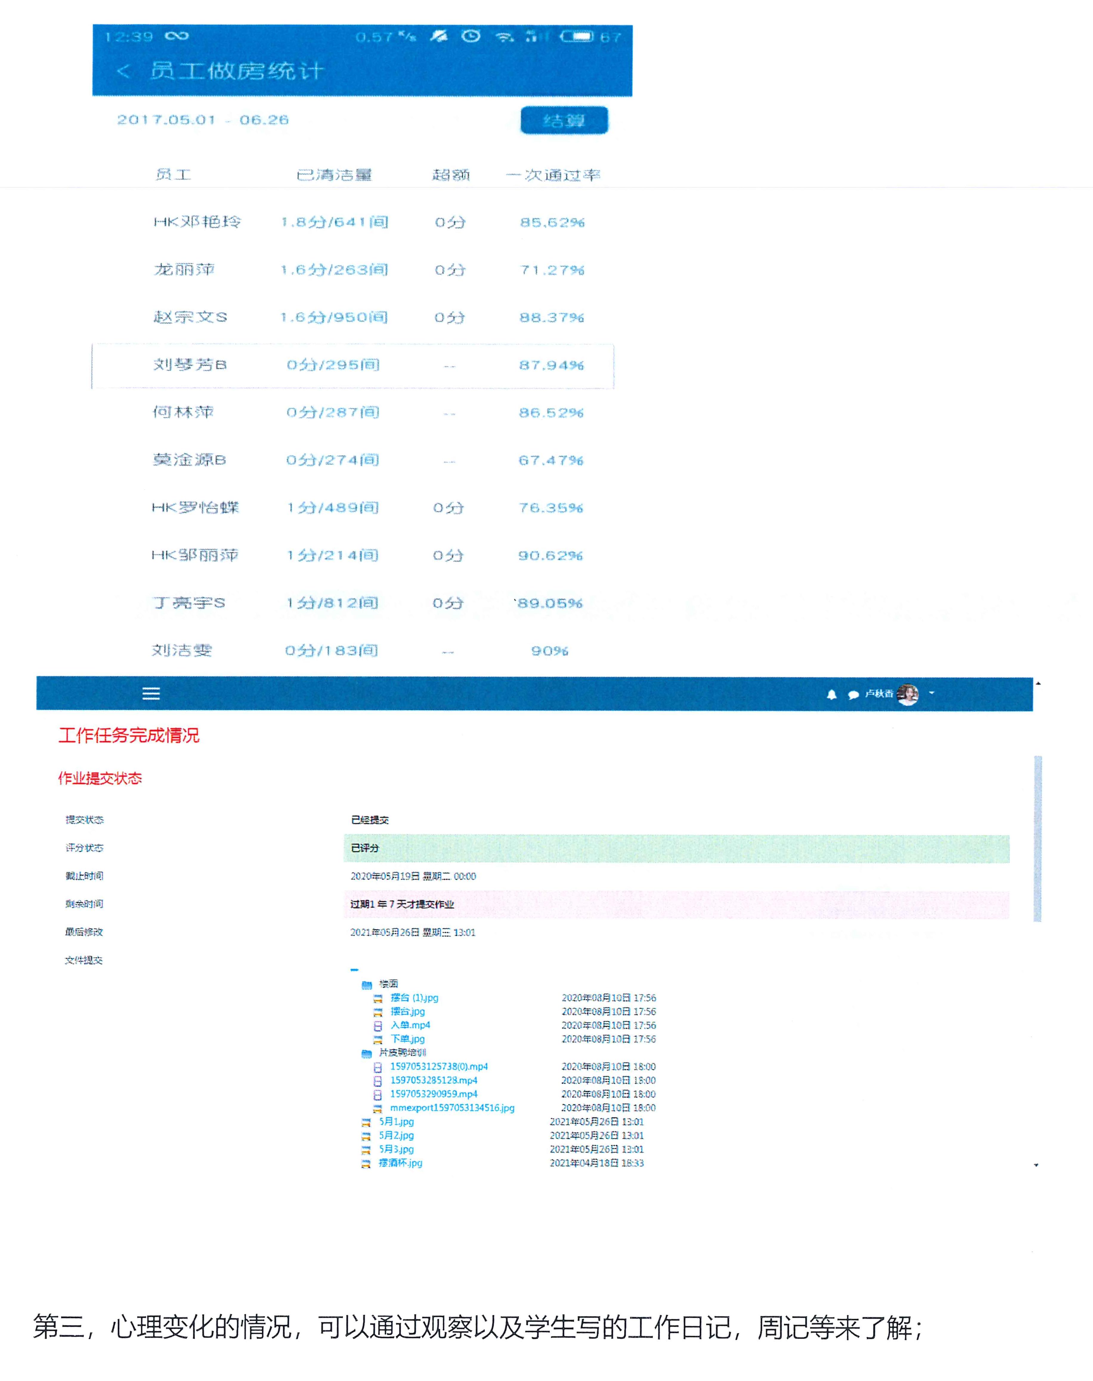Click the scroll down arrow at bottom right

(x=1036, y=1165)
